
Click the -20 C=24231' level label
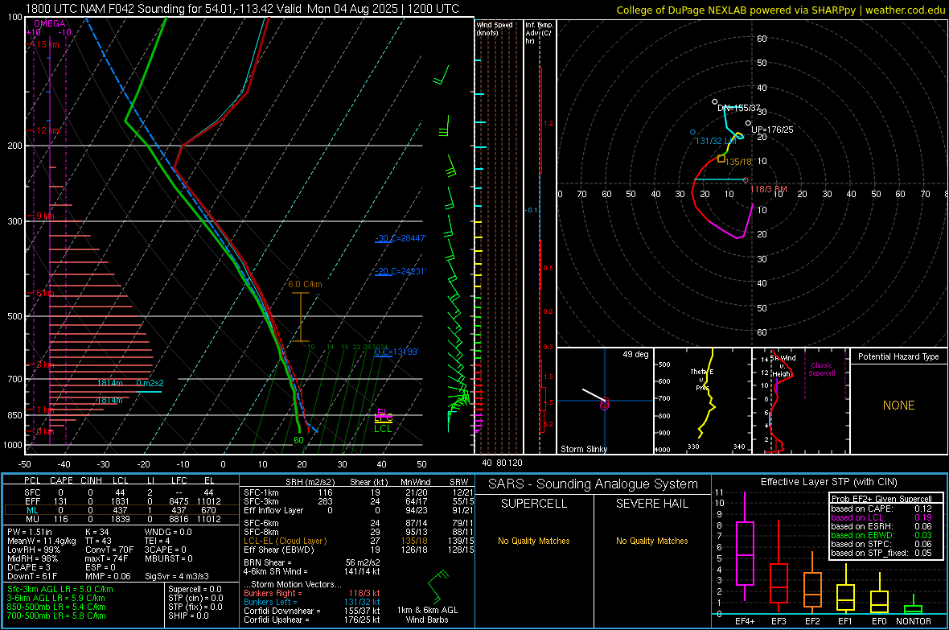pyautogui.click(x=401, y=271)
